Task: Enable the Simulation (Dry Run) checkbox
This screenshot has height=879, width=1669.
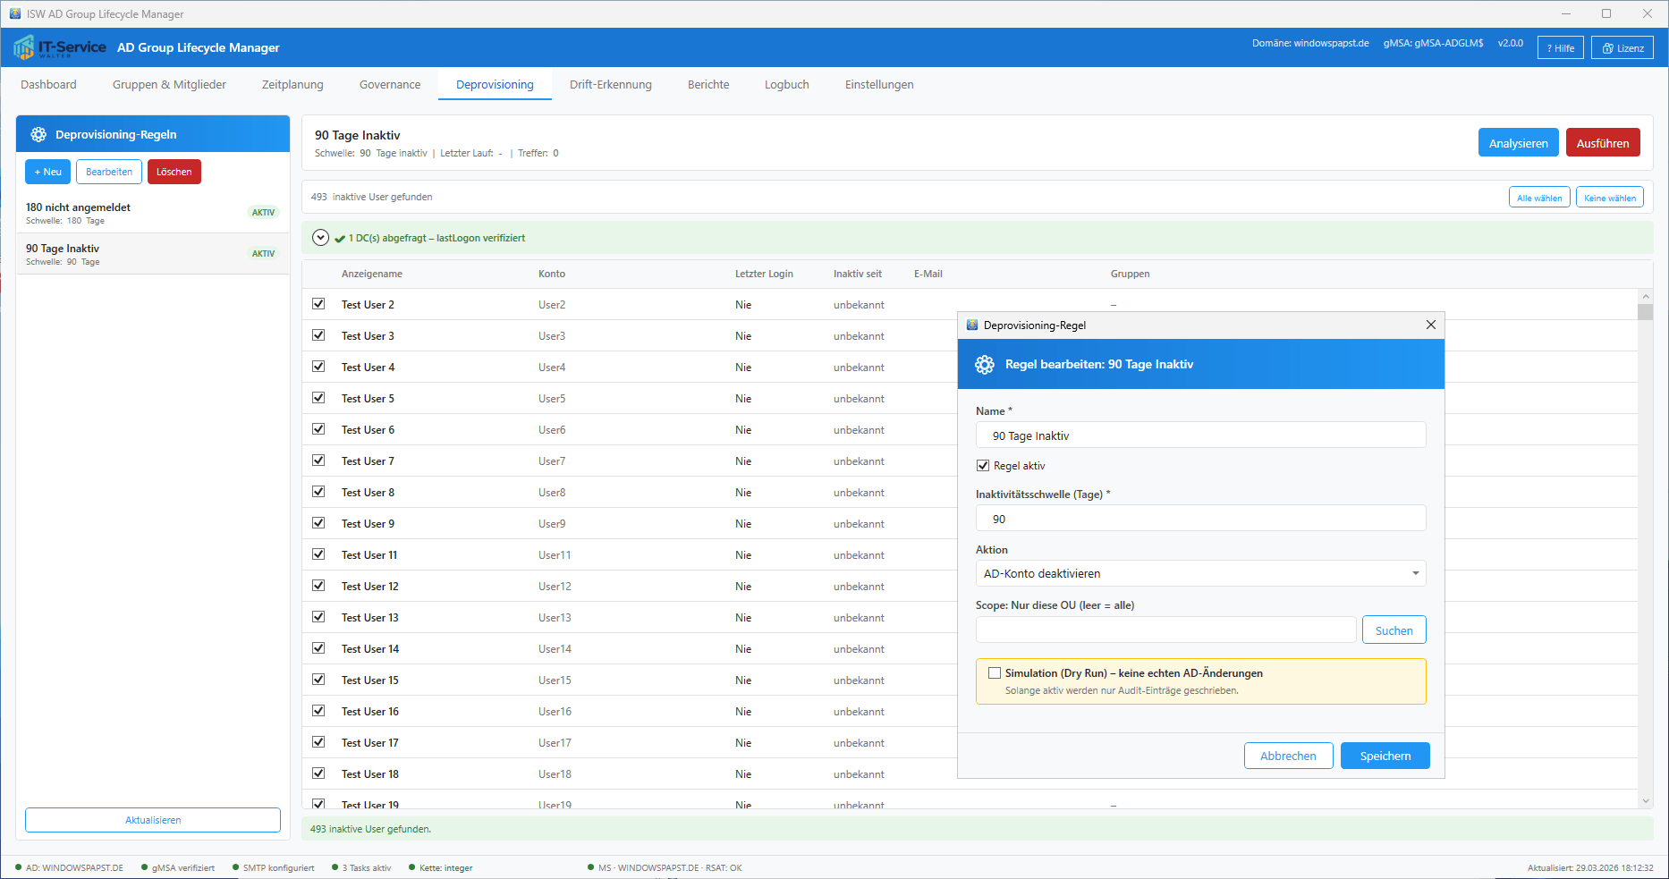Action: [994, 673]
